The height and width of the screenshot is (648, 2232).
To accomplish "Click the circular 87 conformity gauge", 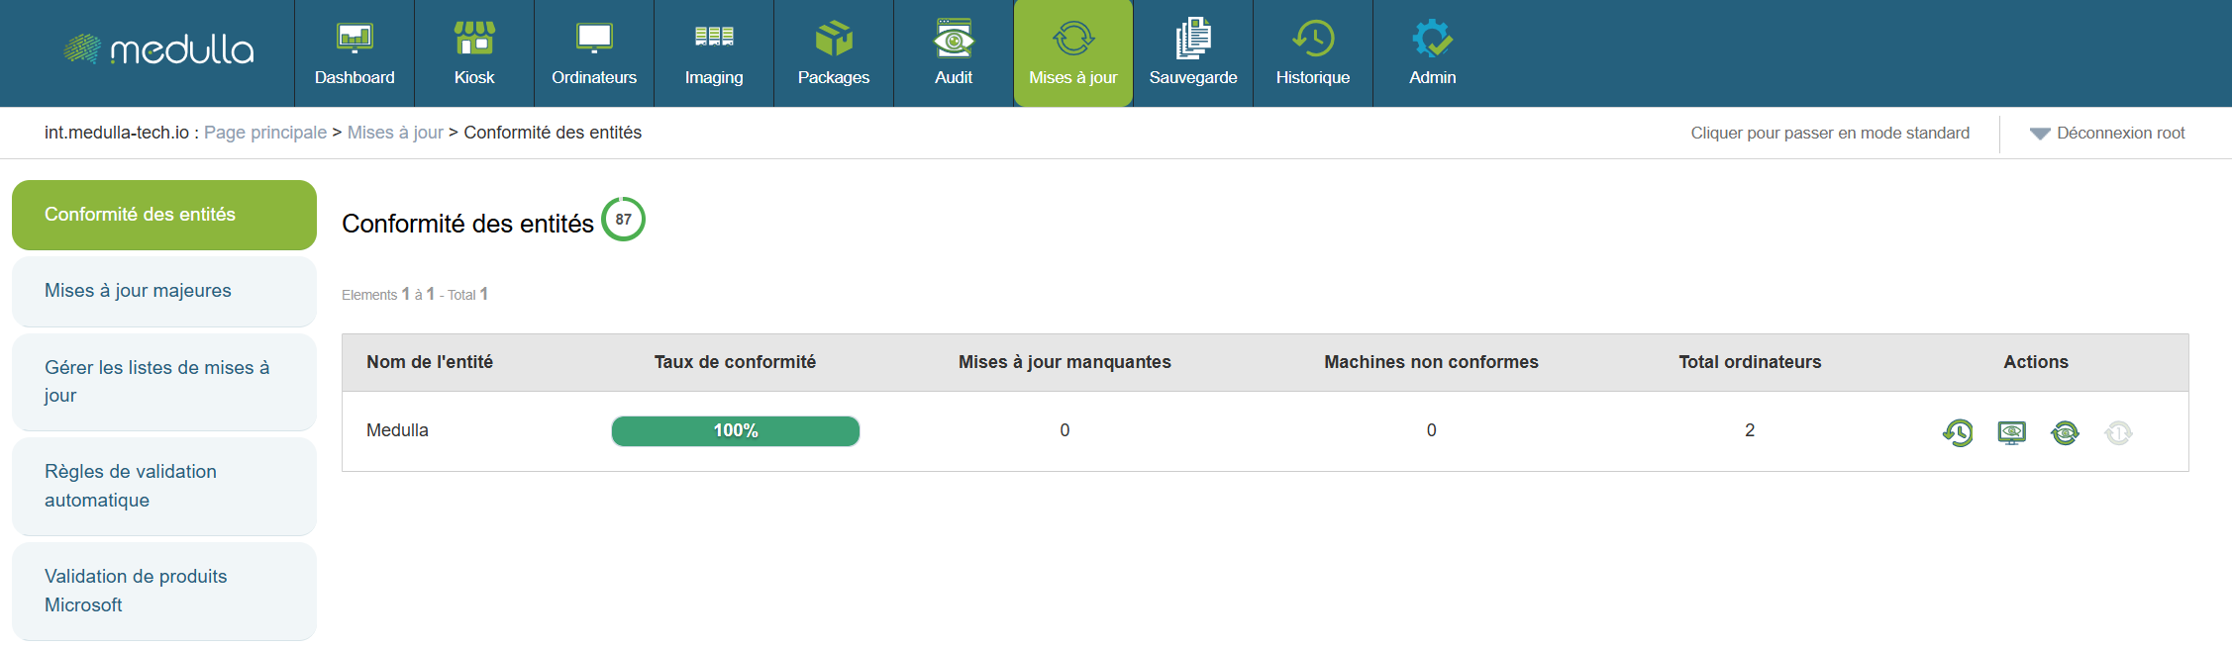I will coord(623,220).
